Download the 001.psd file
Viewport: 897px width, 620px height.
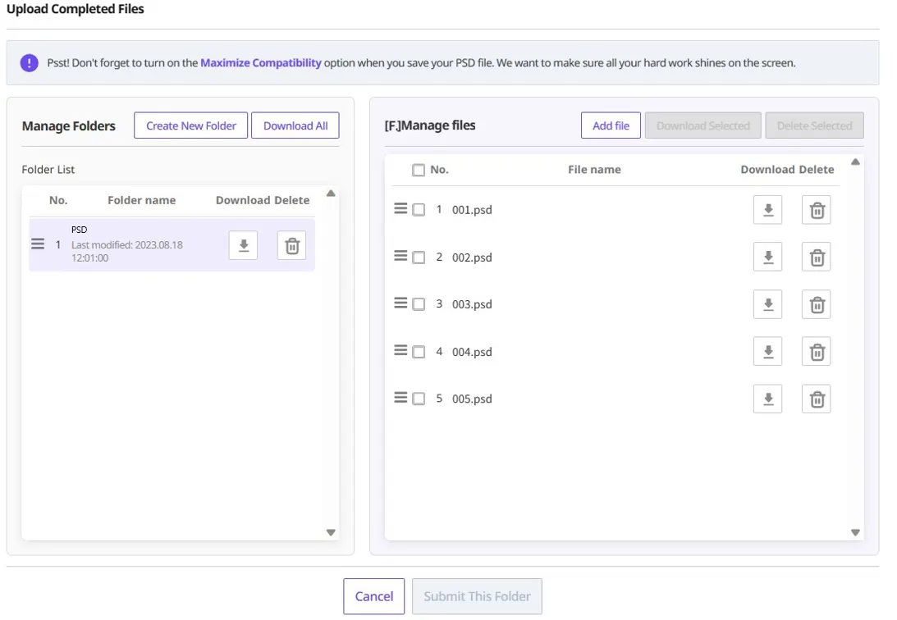click(x=767, y=210)
